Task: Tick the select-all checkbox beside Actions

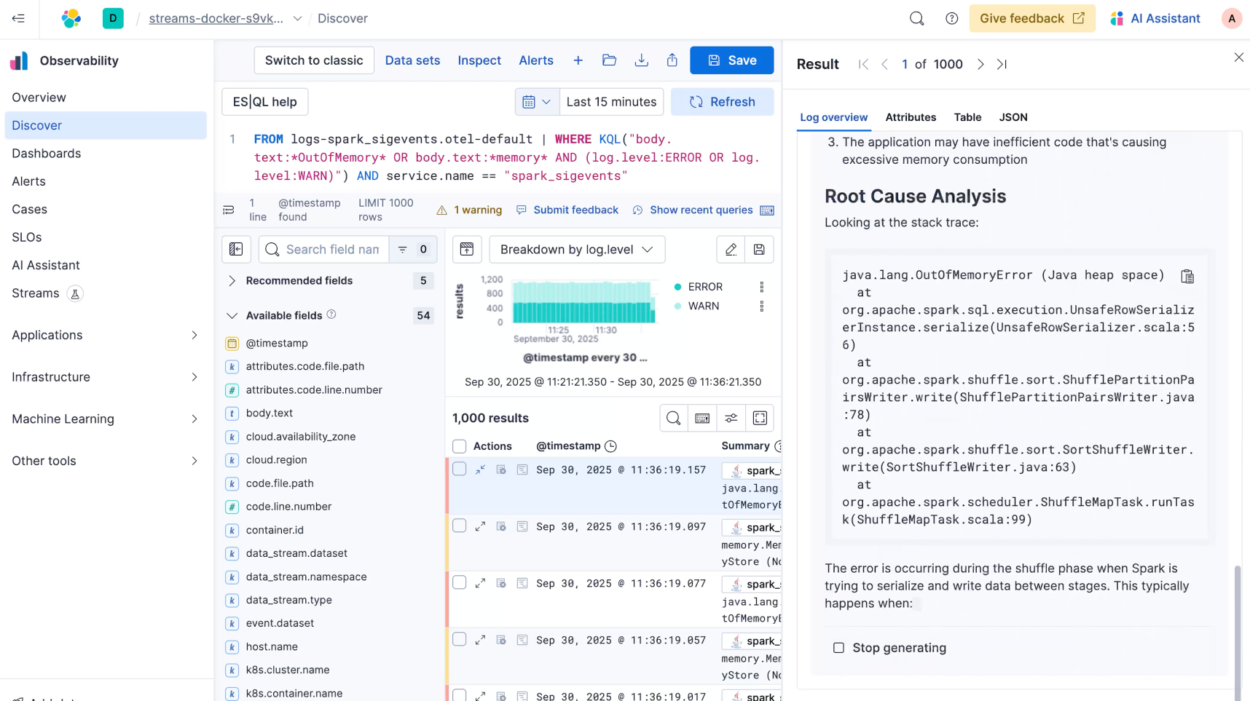Action: coord(459,446)
